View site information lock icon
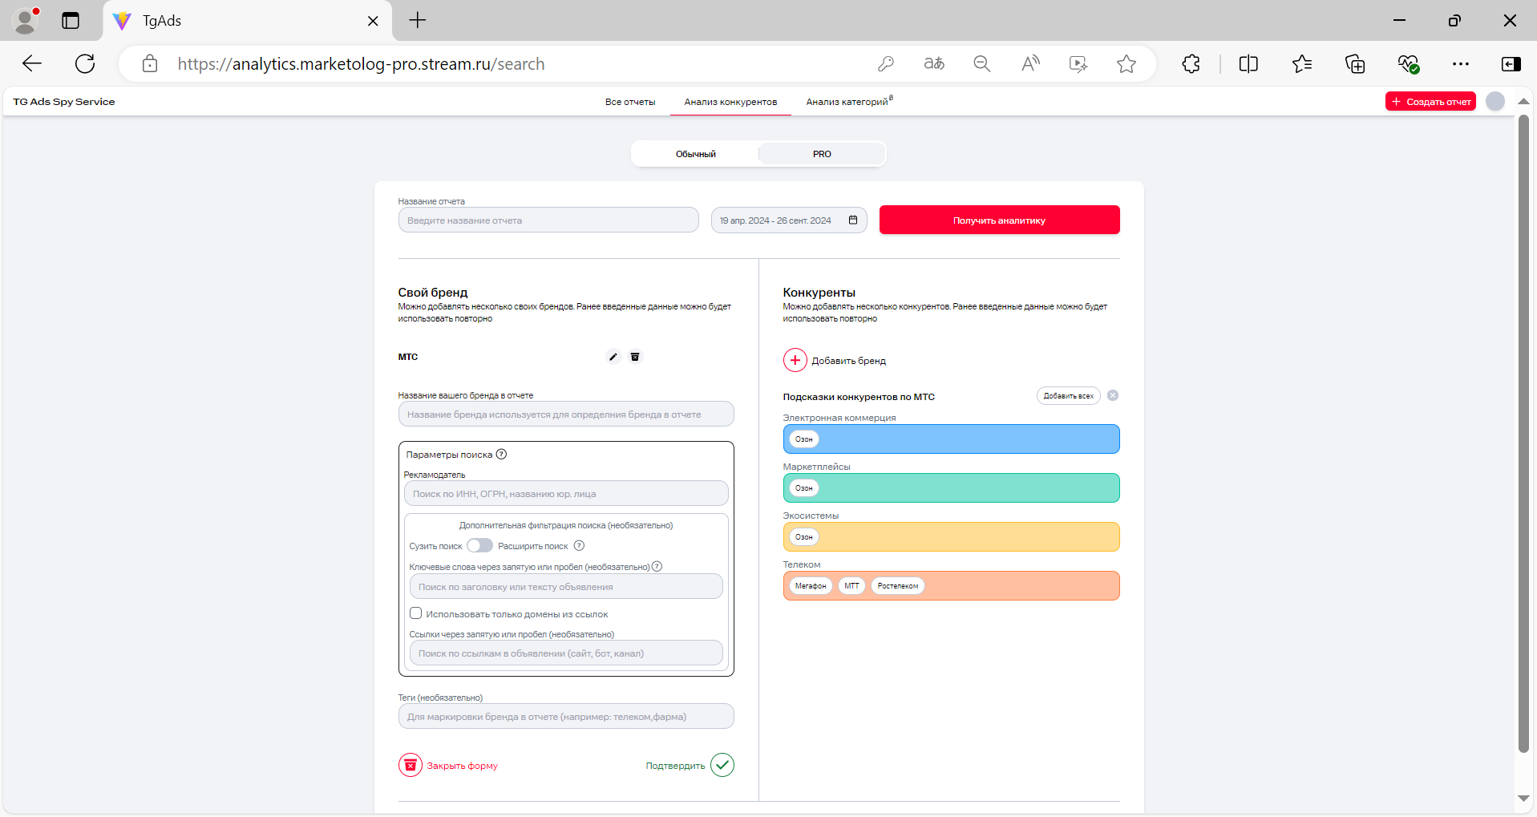The image size is (1537, 817). [150, 63]
